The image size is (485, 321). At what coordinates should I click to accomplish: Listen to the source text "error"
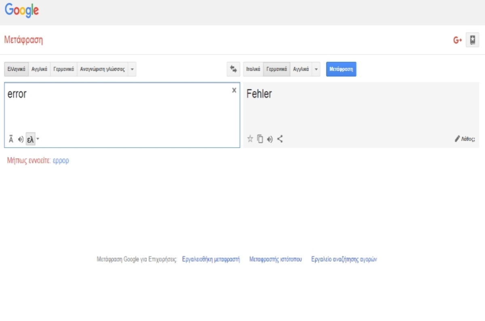point(21,140)
